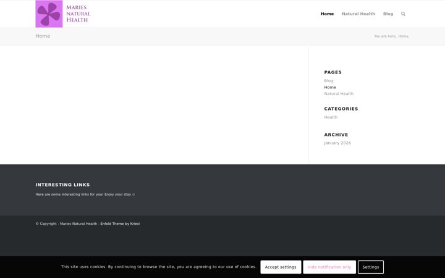Open cookie Settings button

coord(371,267)
